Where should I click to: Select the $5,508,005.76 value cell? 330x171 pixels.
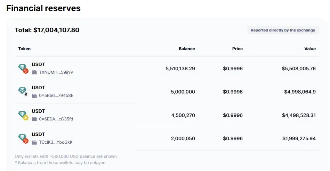pos(299,69)
